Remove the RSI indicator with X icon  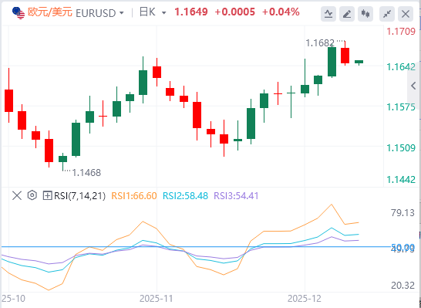click(17, 195)
